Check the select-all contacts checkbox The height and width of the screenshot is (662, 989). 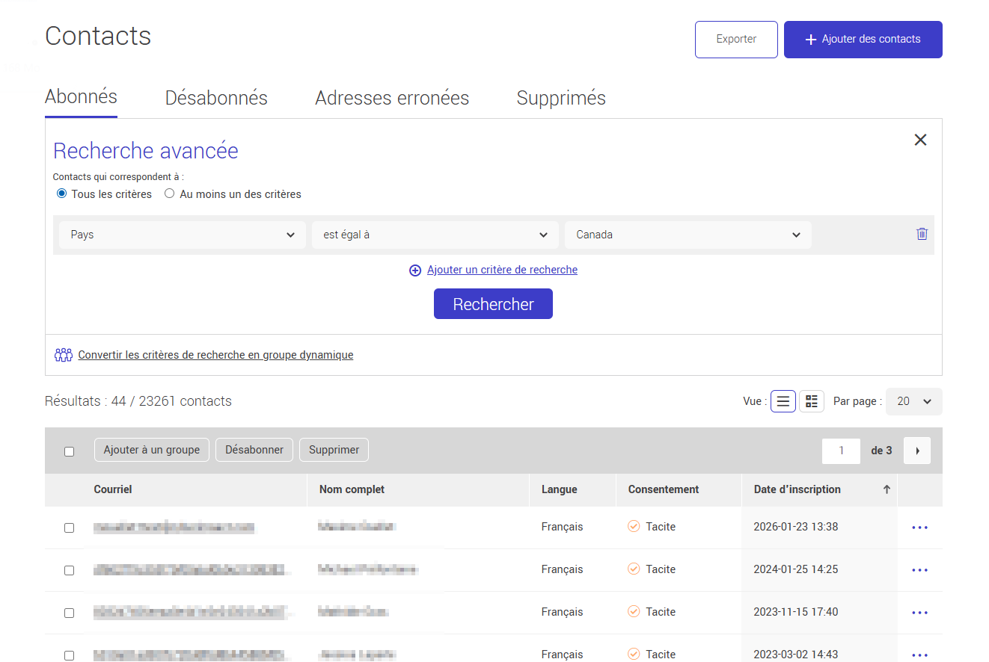tap(70, 451)
